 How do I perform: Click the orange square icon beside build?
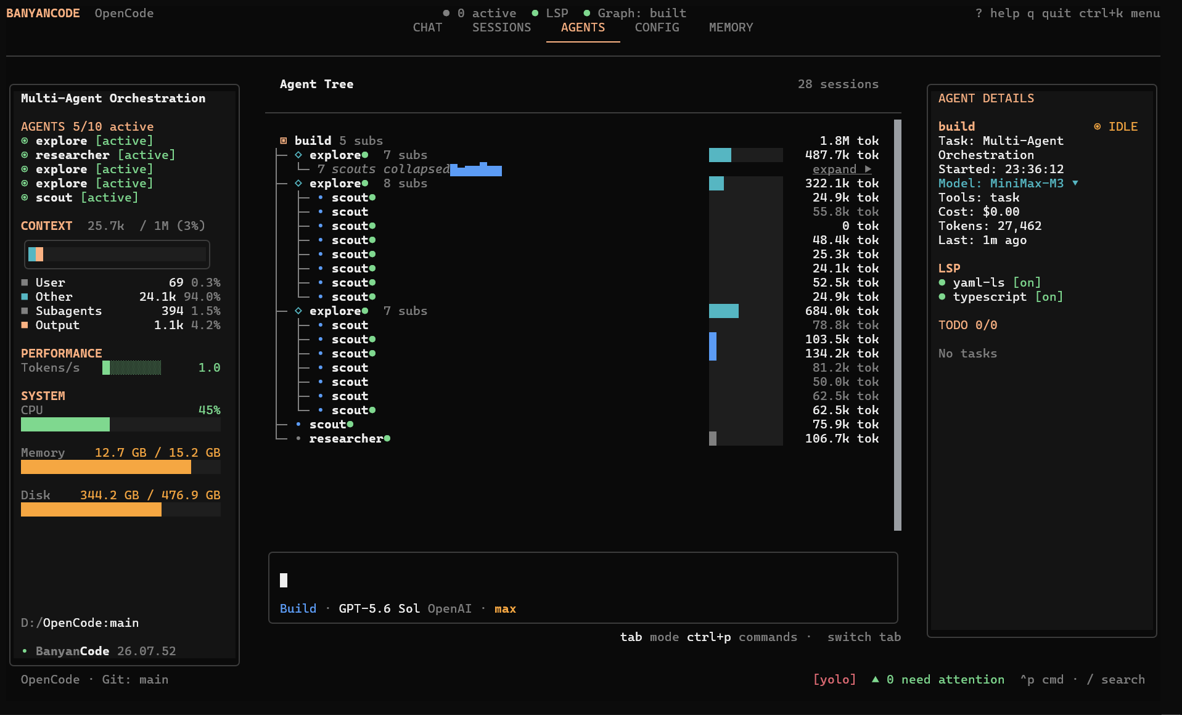(284, 141)
